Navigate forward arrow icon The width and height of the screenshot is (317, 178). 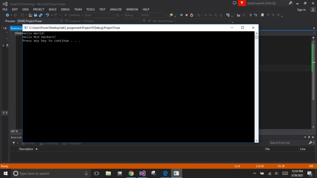pyautogui.click(x=15, y=15)
